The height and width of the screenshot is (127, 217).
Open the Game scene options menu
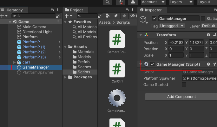pyautogui.click(x=58, y=22)
